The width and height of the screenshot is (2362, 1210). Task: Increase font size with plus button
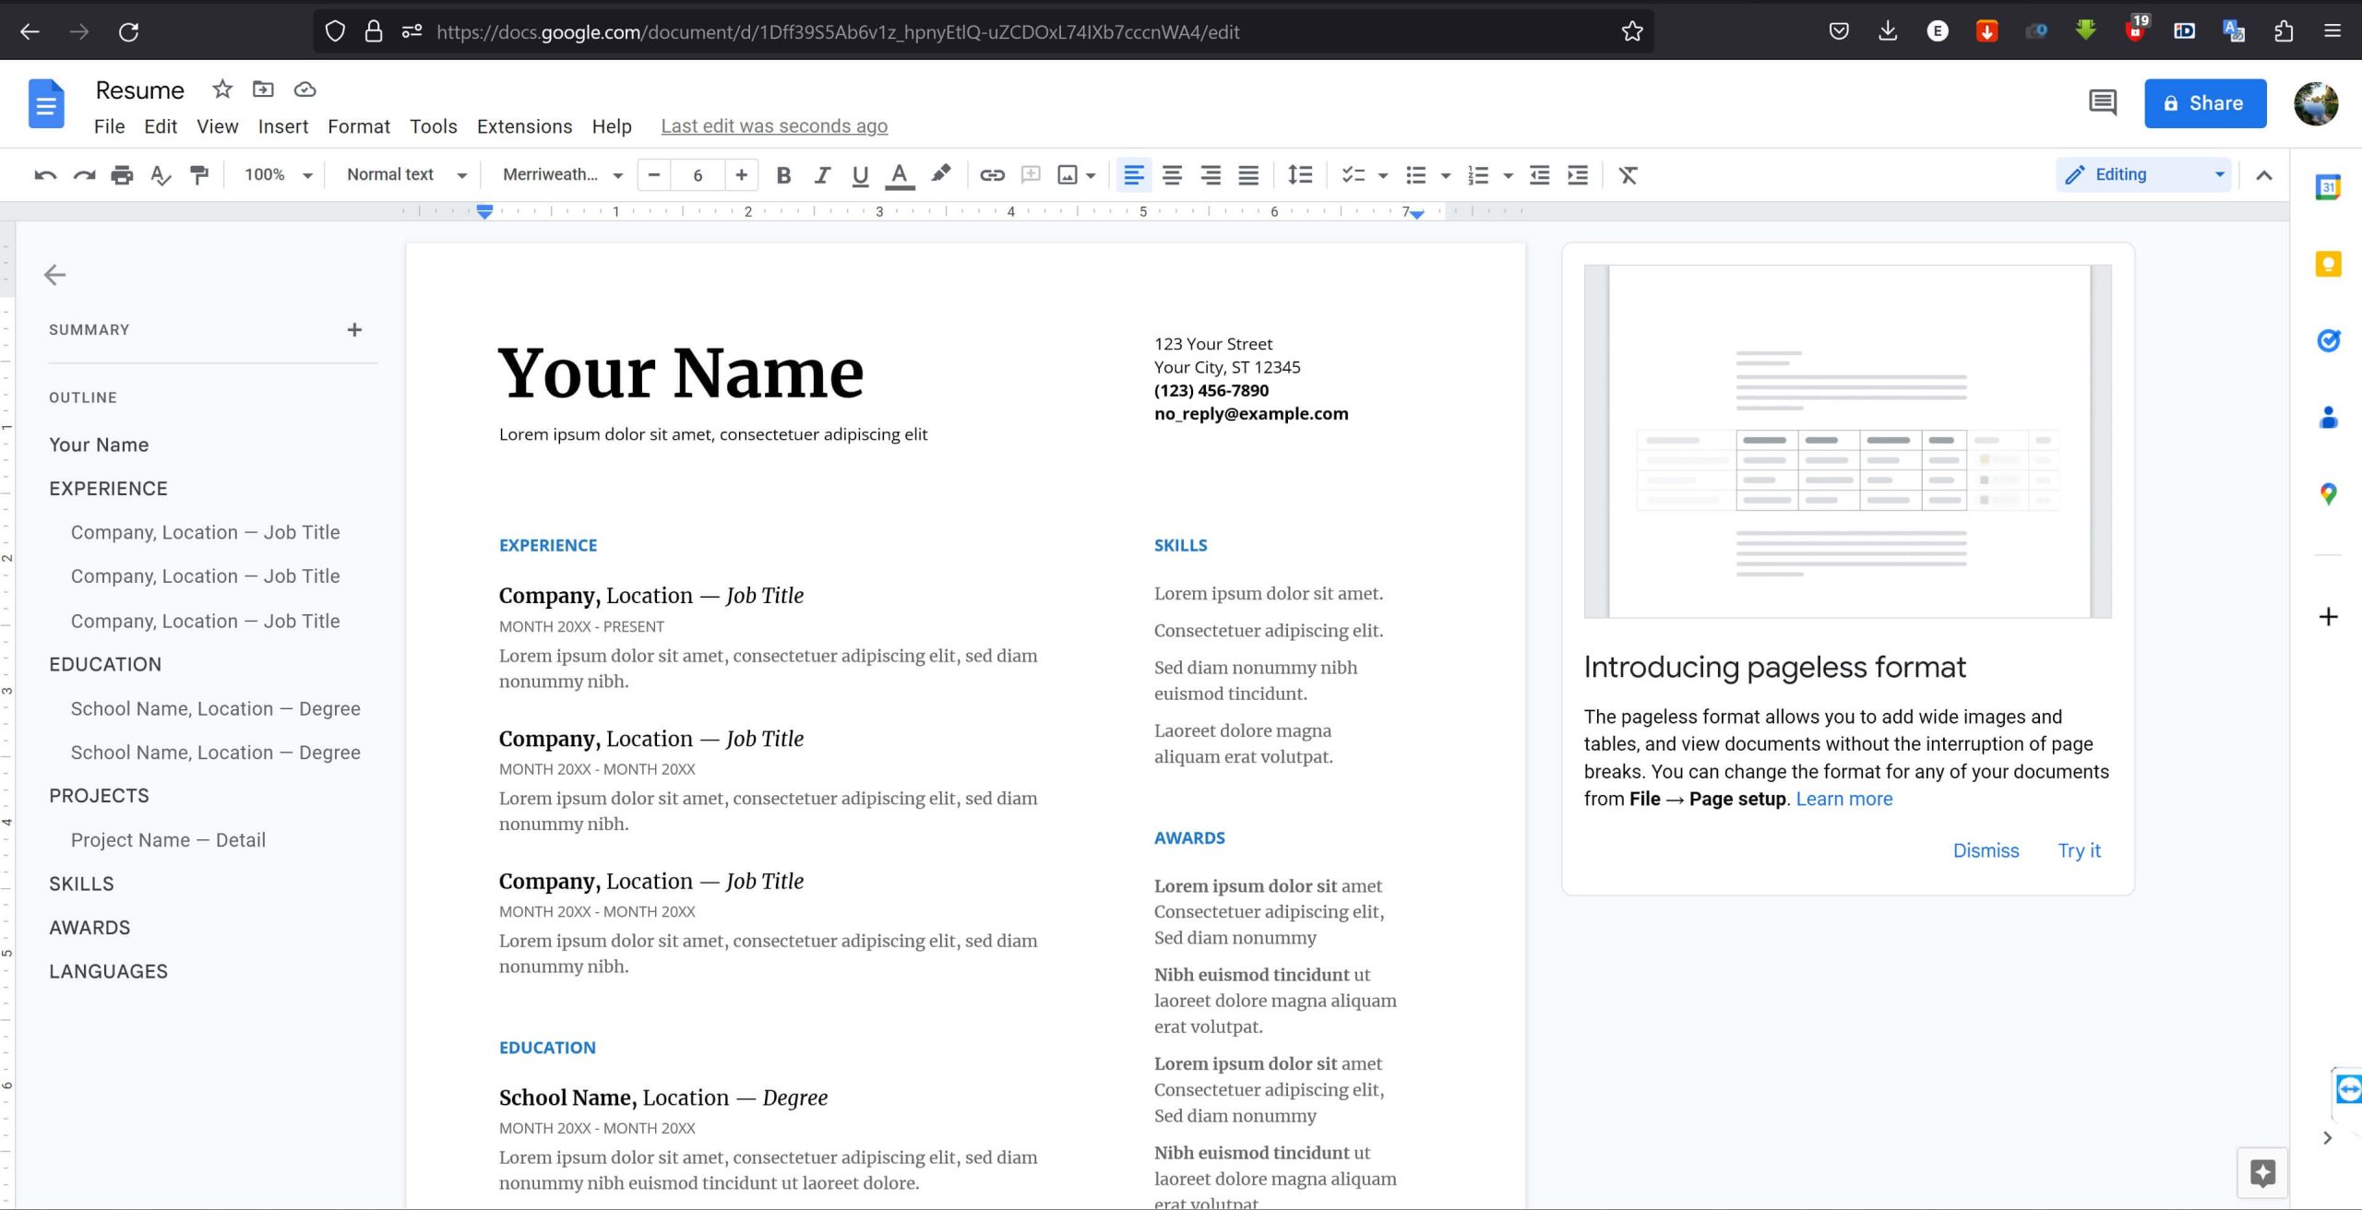741,175
